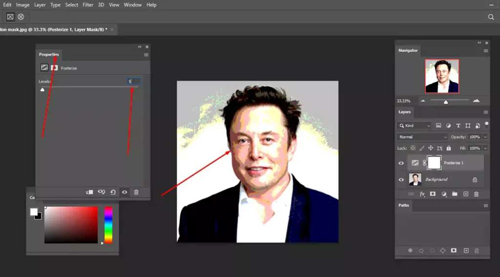
Task: Clip adjustment to layer below icon
Action: click(89, 192)
